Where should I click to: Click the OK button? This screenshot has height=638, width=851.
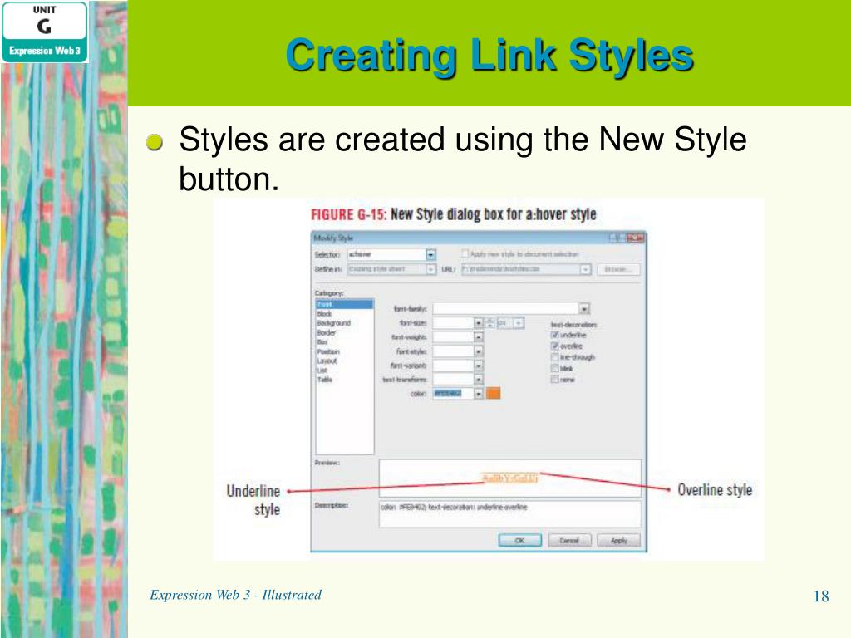pos(519,540)
